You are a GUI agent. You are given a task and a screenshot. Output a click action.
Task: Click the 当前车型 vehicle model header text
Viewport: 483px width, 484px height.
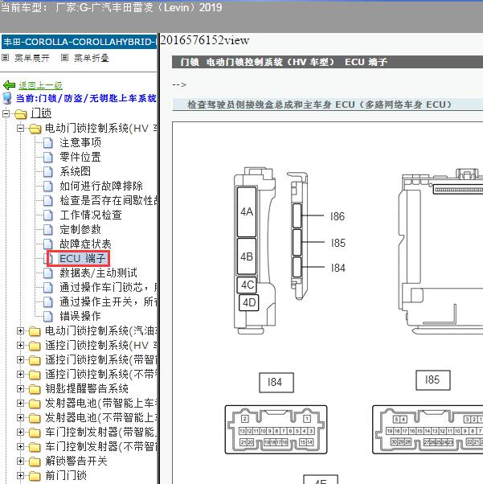point(112,7)
